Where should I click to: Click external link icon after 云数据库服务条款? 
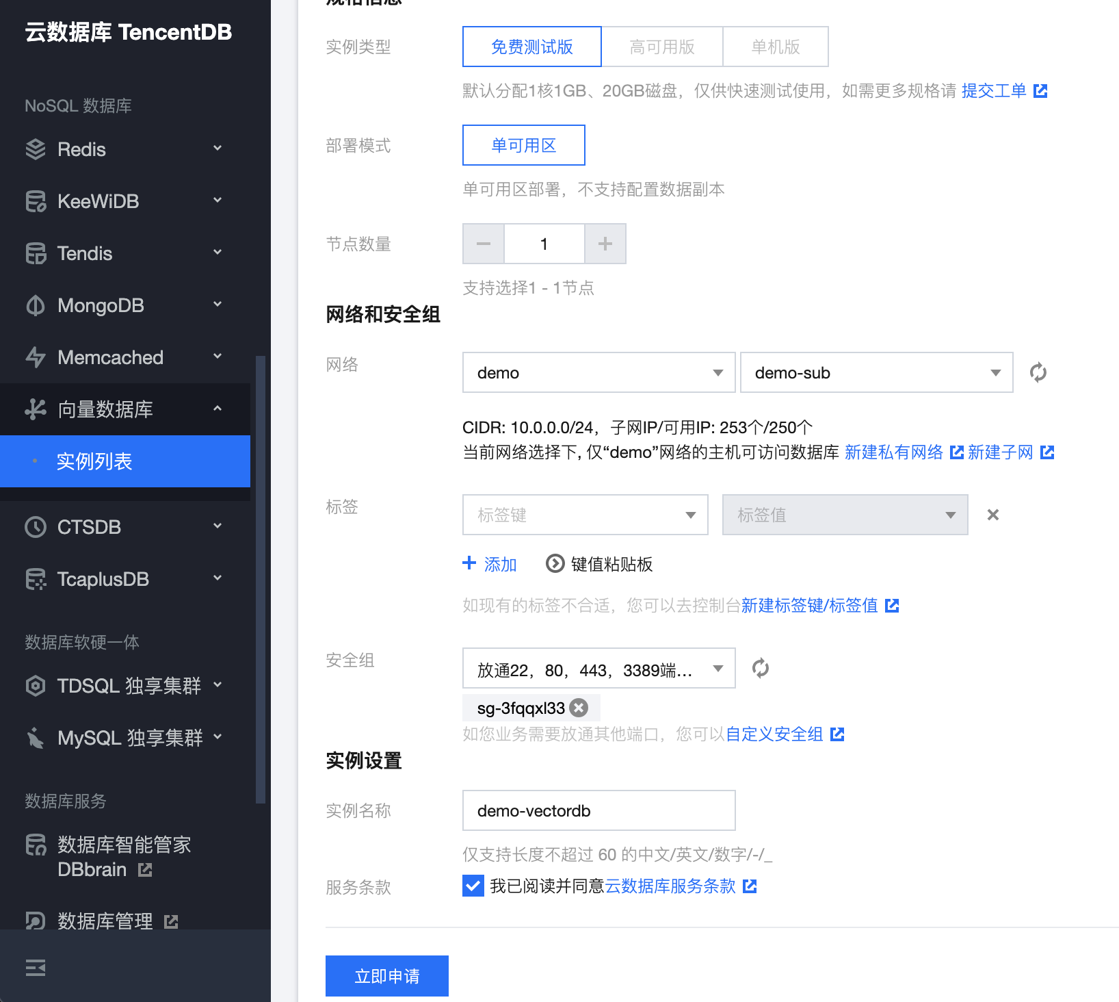click(750, 886)
